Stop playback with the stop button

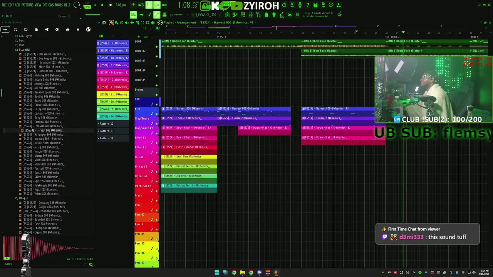click(102, 5)
